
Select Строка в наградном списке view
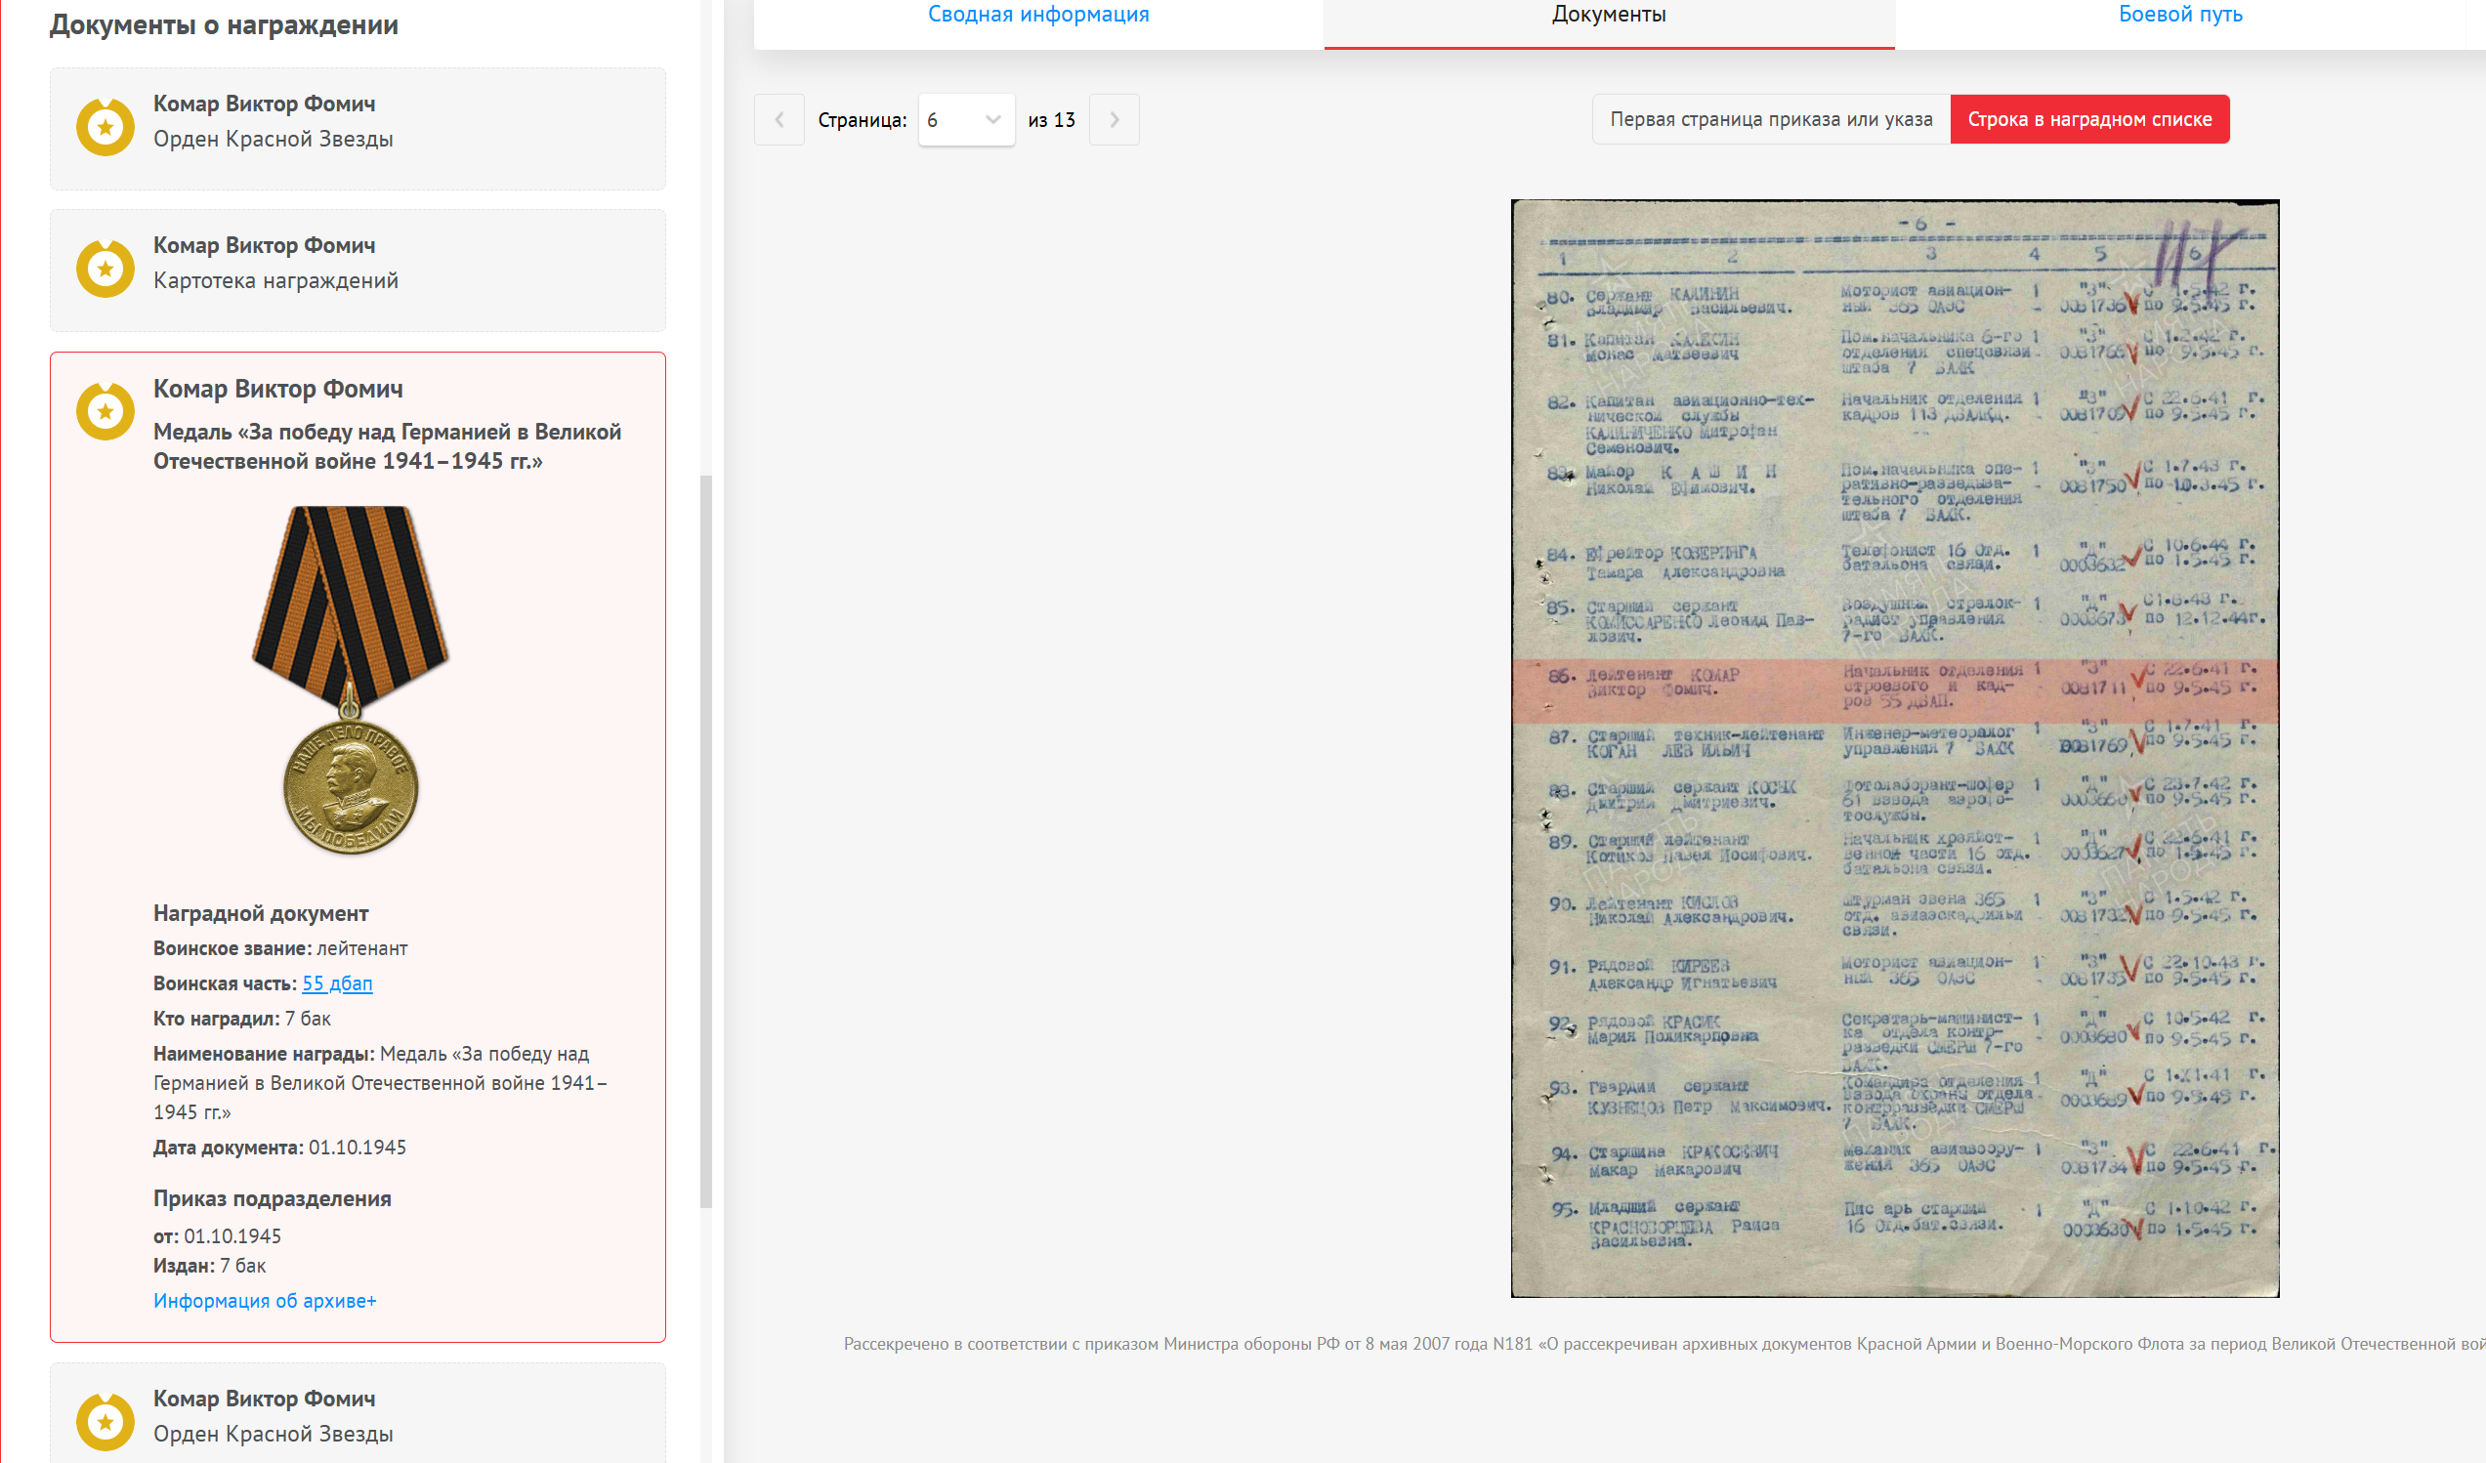click(x=2088, y=119)
